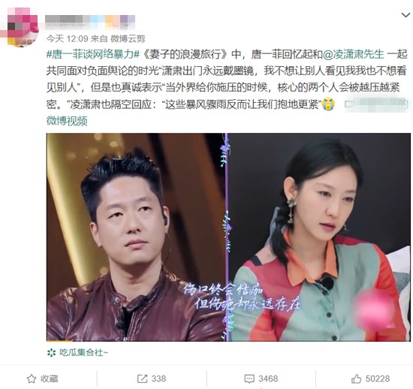Click the 收藏 label
This screenshot has height=389, width=413.
pos(50,379)
